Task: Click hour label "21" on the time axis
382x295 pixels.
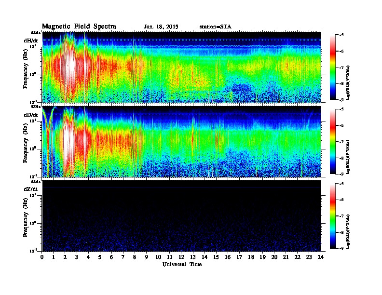Action: tap(286, 257)
